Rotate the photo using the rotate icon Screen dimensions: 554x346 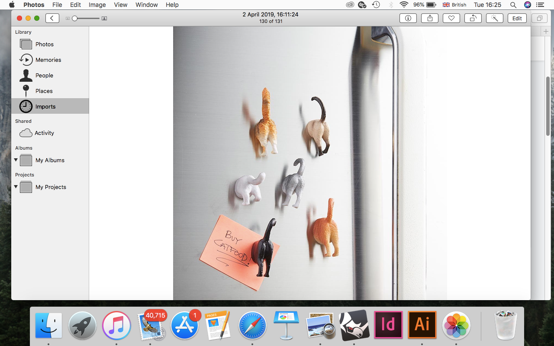click(473, 18)
